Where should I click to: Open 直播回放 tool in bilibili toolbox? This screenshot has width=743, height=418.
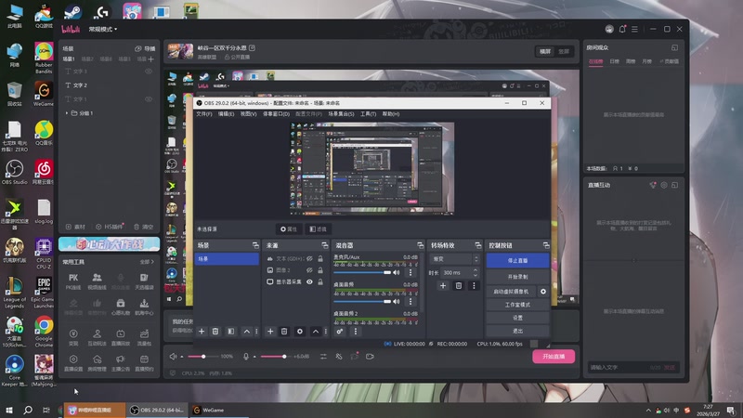coord(121,337)
